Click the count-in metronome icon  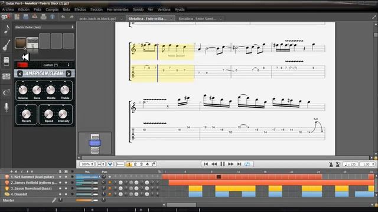point(338,164)
